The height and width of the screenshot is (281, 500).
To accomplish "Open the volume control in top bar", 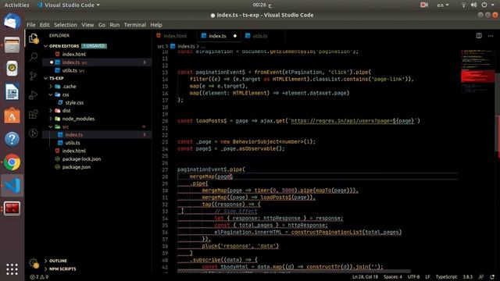I will (473, 5).
